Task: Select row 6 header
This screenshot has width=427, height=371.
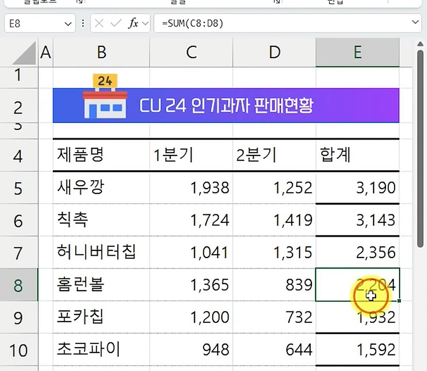Action: click(19, 221)
